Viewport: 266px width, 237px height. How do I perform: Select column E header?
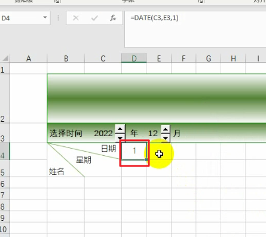coord(159,59)
